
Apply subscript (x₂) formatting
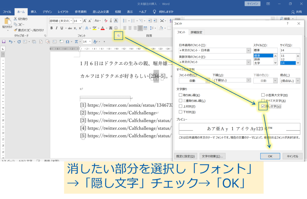click(75, 28)
